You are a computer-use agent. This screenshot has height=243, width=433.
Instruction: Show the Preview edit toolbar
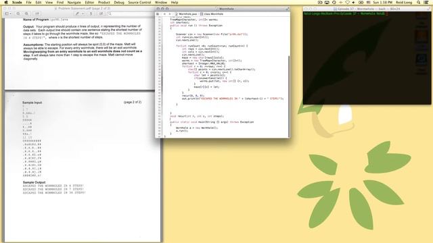101,13
